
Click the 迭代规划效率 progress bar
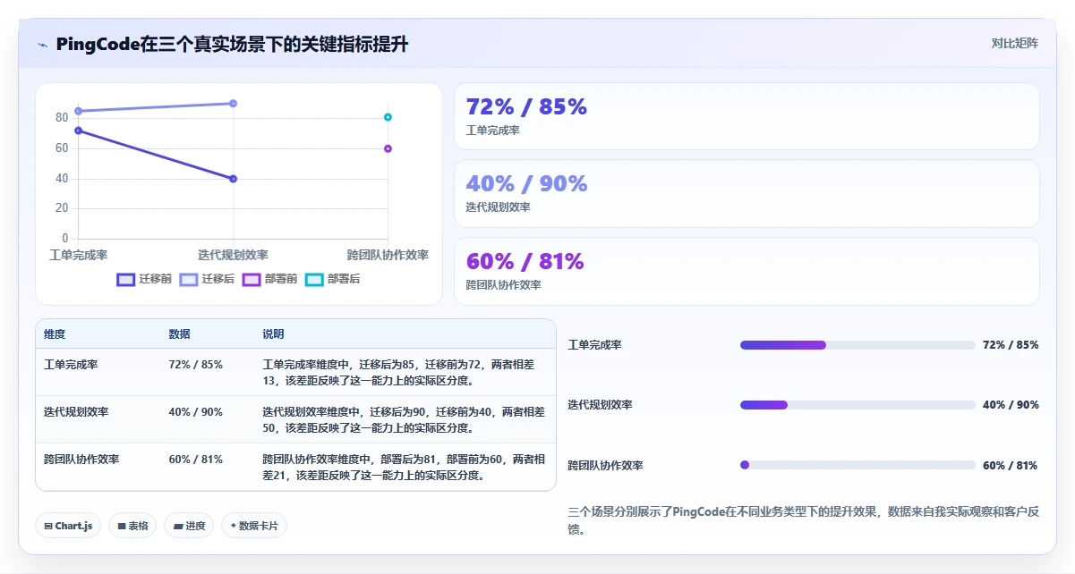click(857, 405)
